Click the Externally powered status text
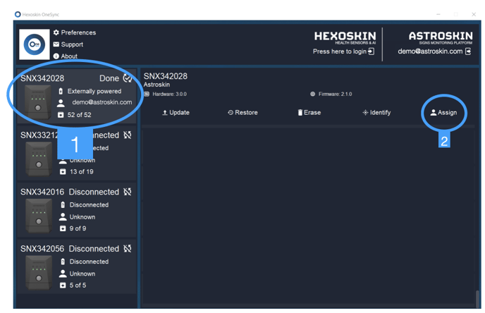The width and height of the screenshot is (485, 313). [x=94, y=91]
